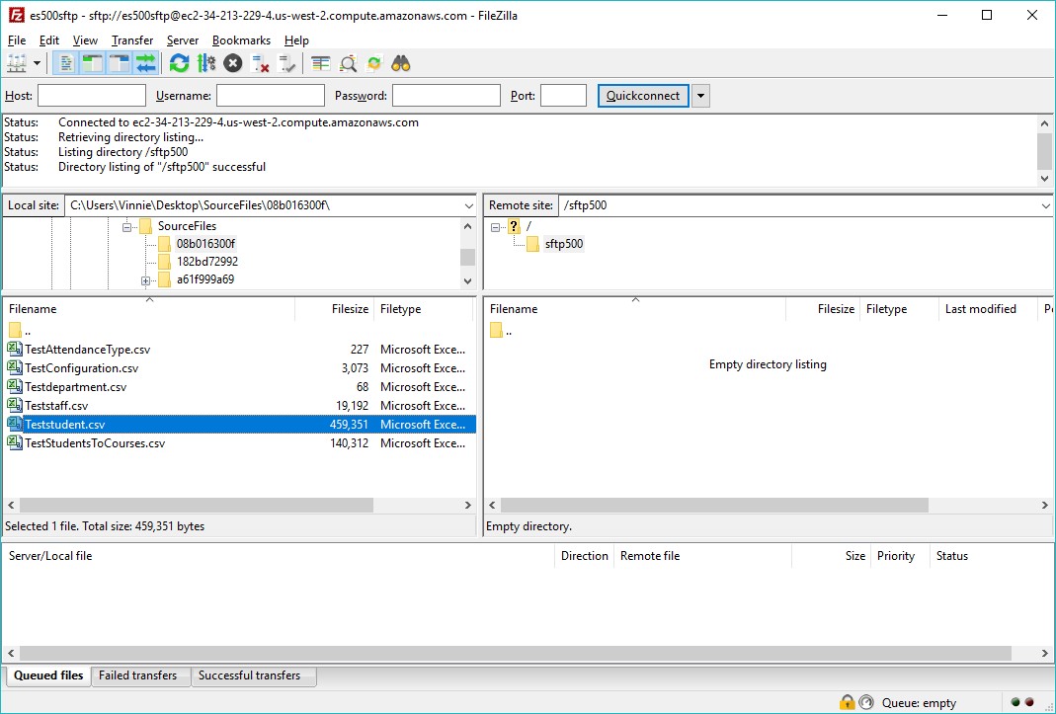
Task: Toggle processing of the transfer queue
Action: pos(206,64)
